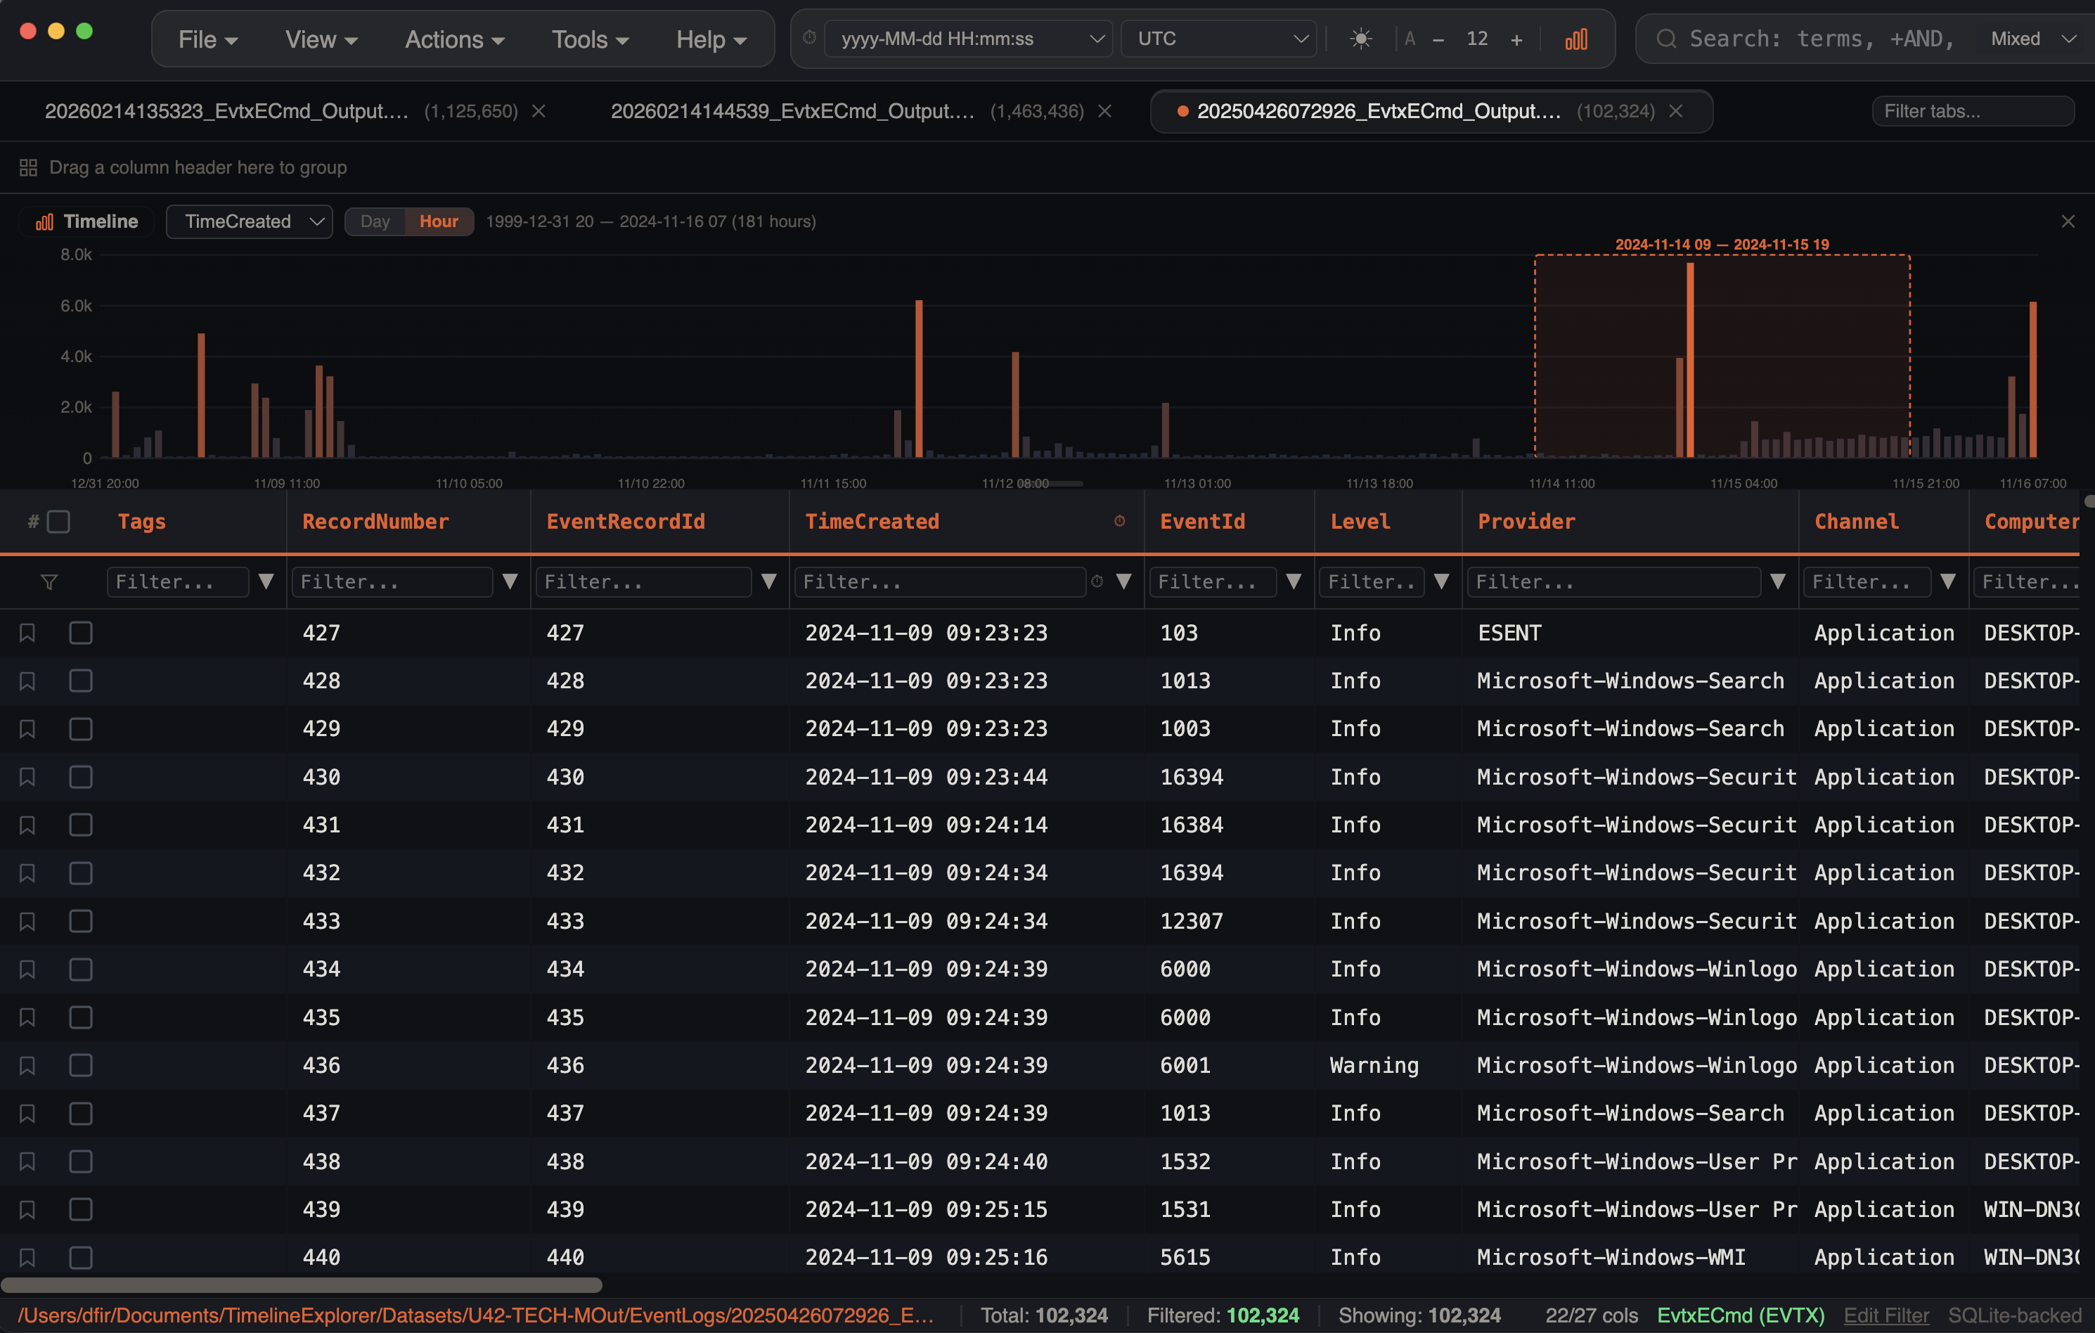
Task: Click the clock icon beside the date format field
Action: pos(808,38)
